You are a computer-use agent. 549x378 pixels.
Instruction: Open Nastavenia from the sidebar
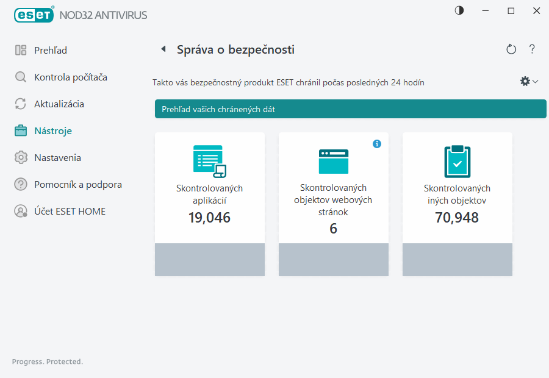pyautogui.click(x=57, y=157)
